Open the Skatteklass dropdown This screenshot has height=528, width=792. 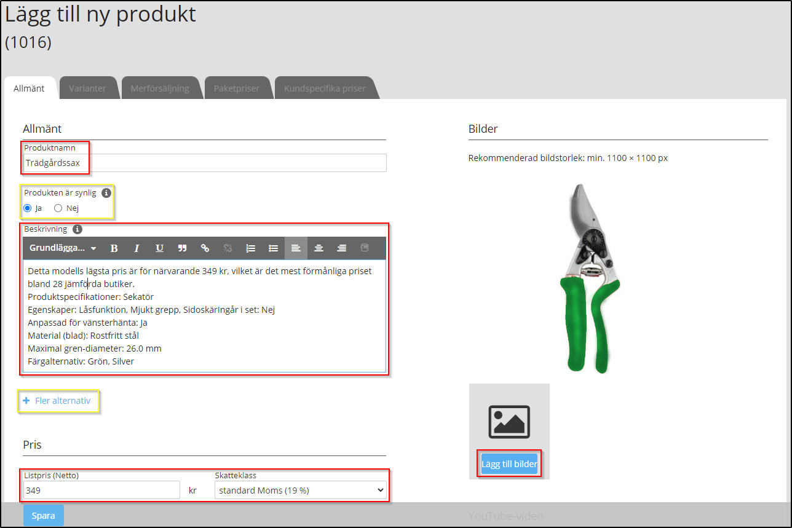301,490
